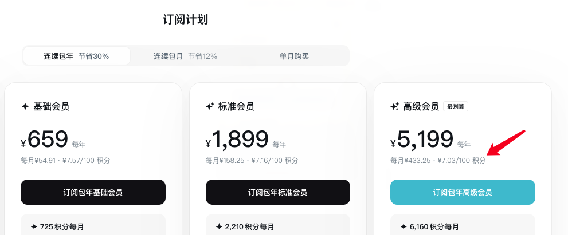The image size is (568, 235).
Task: Click the sparkle icon beside 标准会员
Action: click(210, 106)
